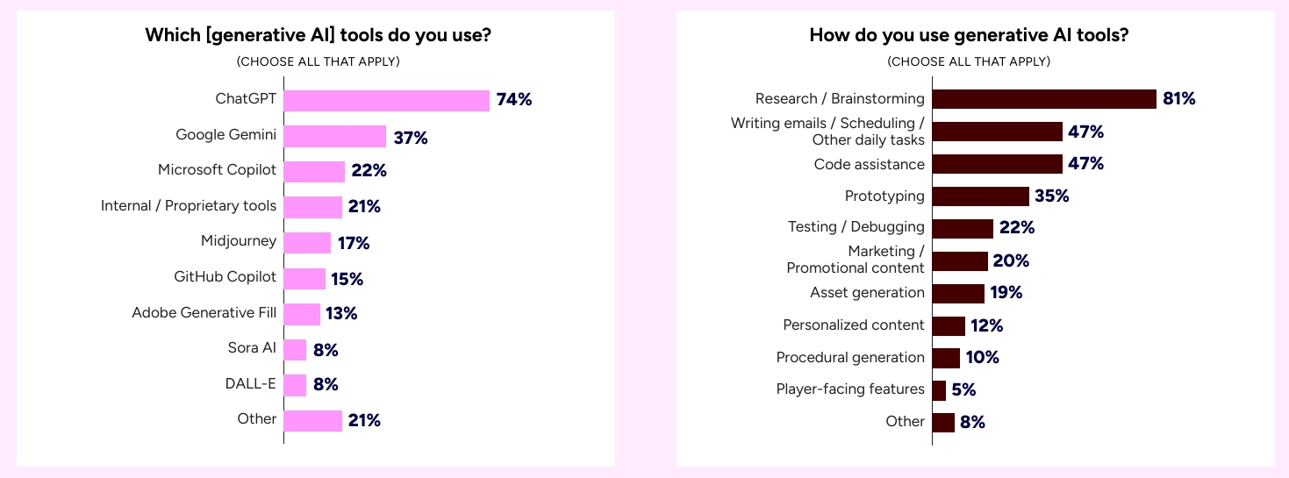Click the Internal / Proprietary tools bar
The image size is (1289, 478).
tap(312, 207)
